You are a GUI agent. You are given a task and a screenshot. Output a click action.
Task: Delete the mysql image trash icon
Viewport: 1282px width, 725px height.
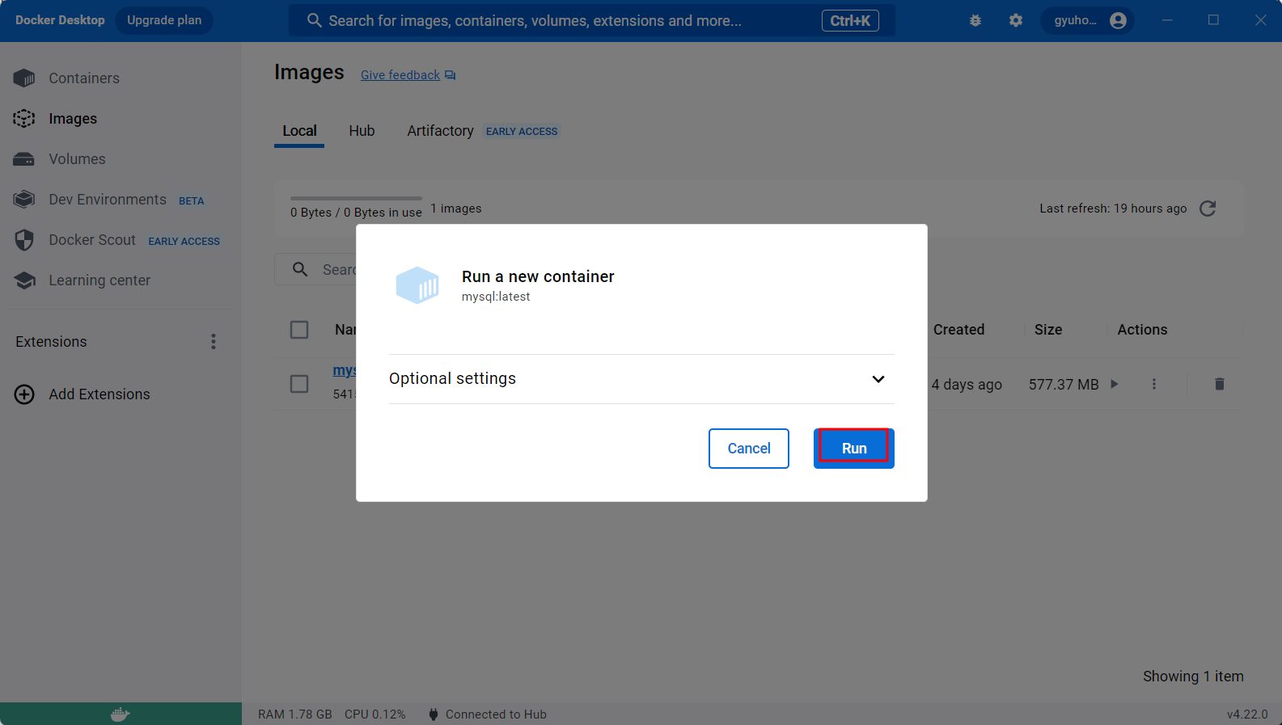pos(1220,384)
